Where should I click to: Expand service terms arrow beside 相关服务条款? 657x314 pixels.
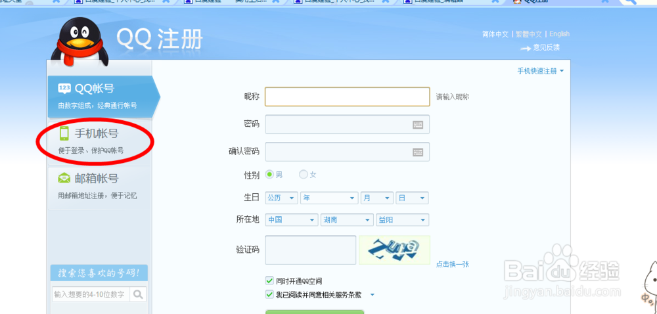(373, 295)
